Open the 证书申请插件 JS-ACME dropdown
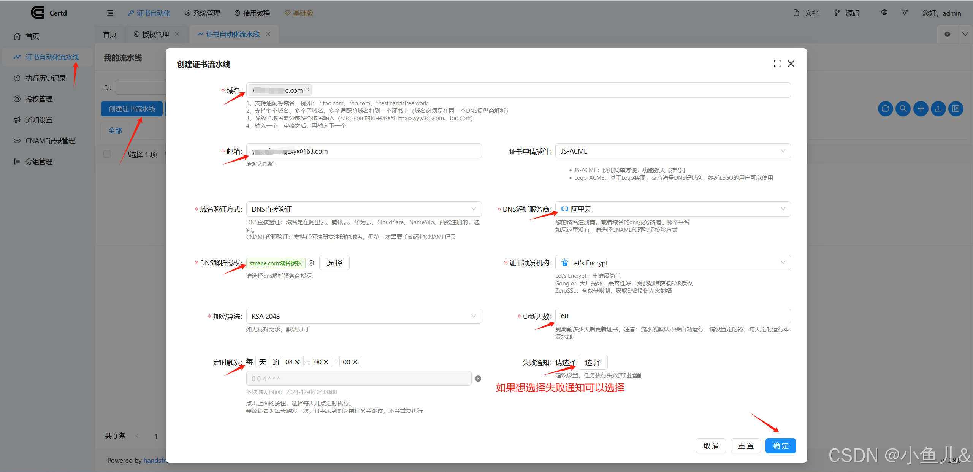 (673, 151)
